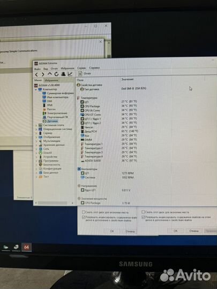The image size is (217, 289).
Task: Select the CPU Package temperature row
Action: pos(109,106)
